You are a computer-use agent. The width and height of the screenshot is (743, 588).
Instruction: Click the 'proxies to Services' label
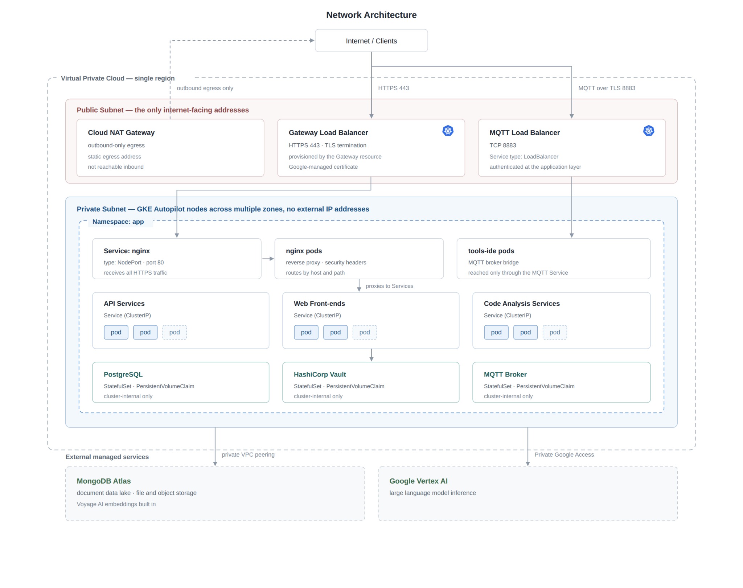tap(389, 286)
